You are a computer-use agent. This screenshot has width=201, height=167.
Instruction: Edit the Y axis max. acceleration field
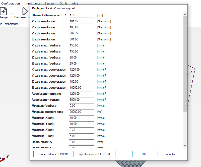click(x=81, y=76)
